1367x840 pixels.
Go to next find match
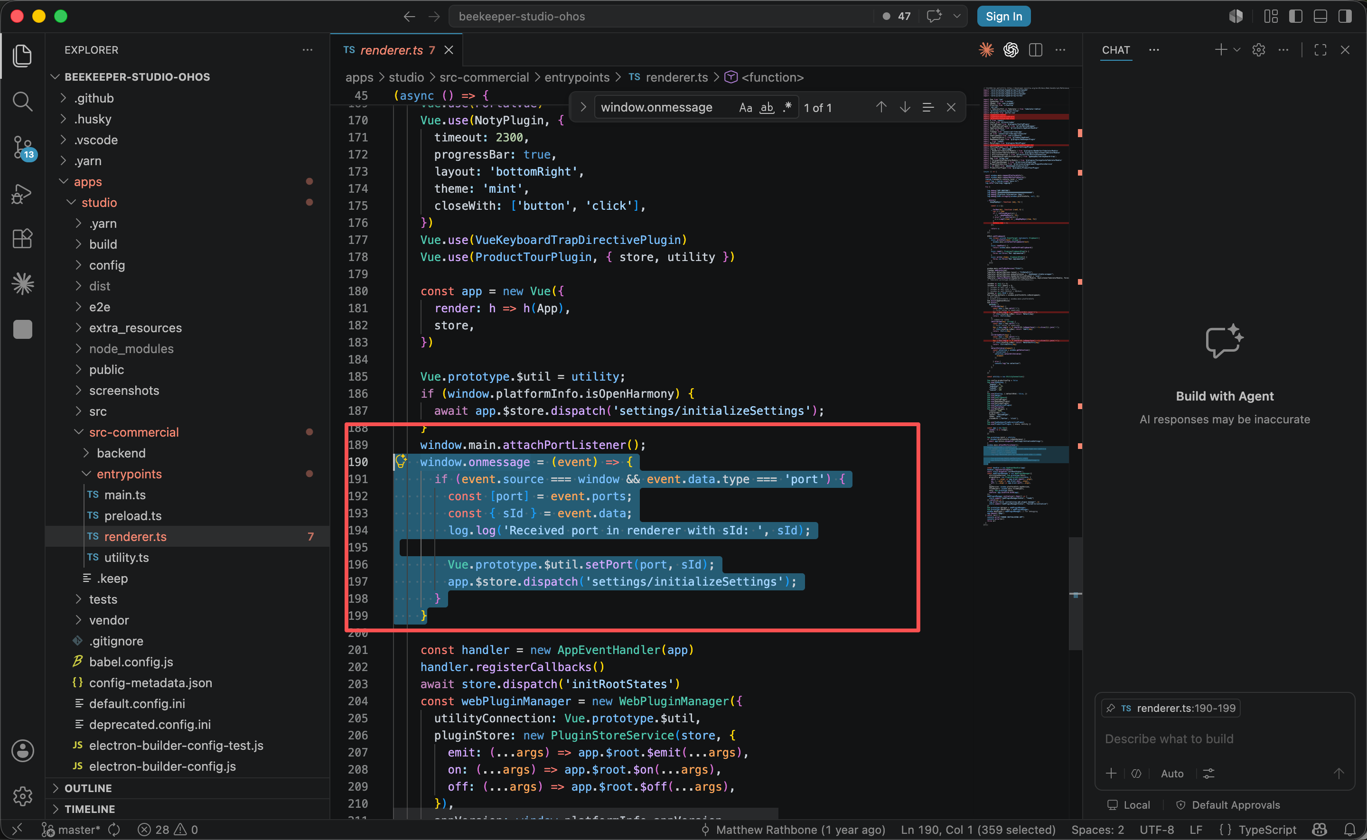click(905, 107)
